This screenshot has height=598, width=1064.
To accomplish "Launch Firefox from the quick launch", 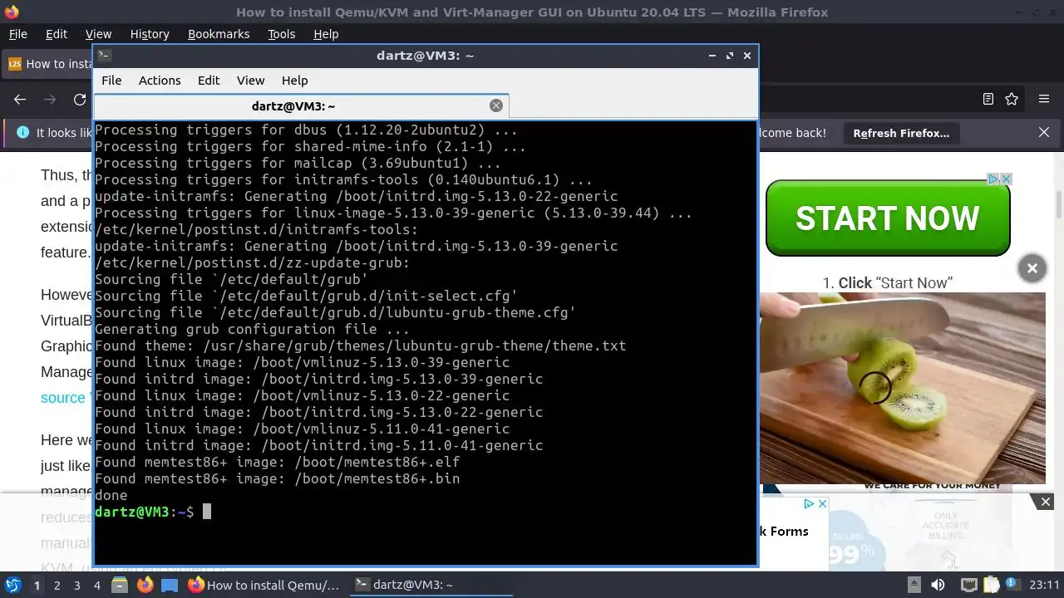I will point(145,585).
